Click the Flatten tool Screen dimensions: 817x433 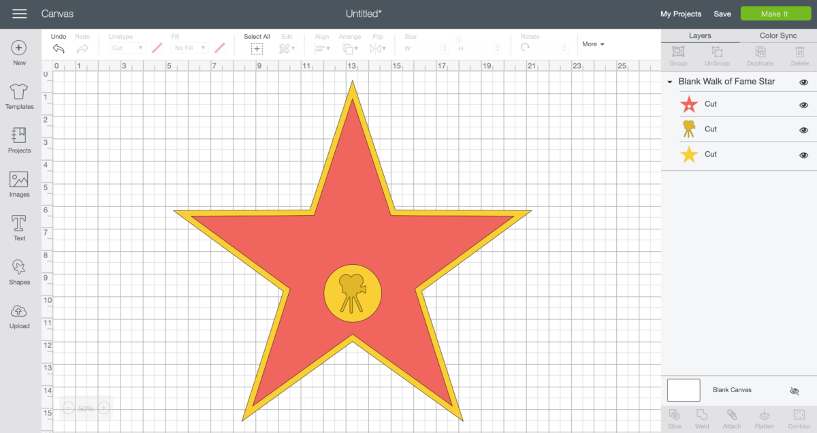pyautogui.click(x=764, y=419)
